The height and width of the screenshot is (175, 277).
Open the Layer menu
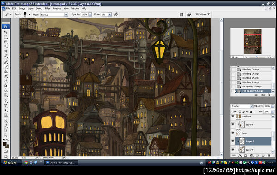[x=30, y=8]
